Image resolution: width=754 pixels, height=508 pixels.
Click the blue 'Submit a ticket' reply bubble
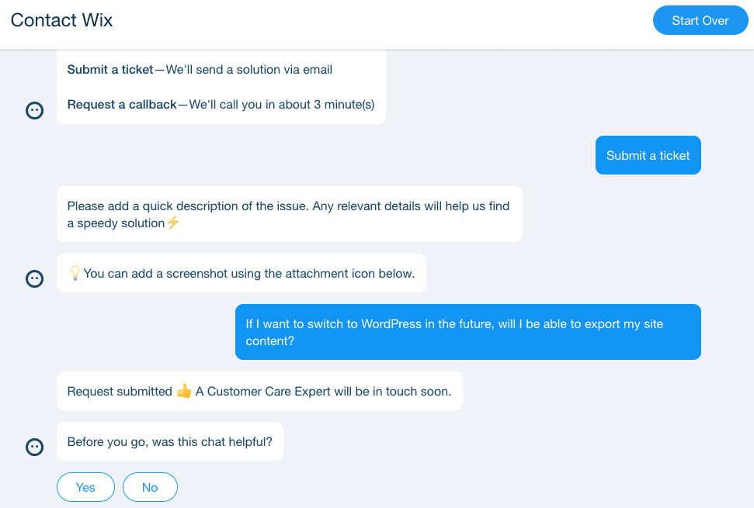(648, 155)
